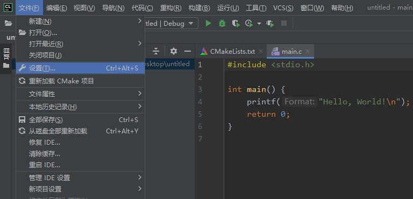The width and height of the screenshot is (413, 199).
Task: Open the 重构(R) menu
Action: pyautogui.click(x=170, y=8)
